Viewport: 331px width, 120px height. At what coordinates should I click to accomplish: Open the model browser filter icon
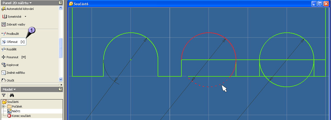[x=4, y=95]
